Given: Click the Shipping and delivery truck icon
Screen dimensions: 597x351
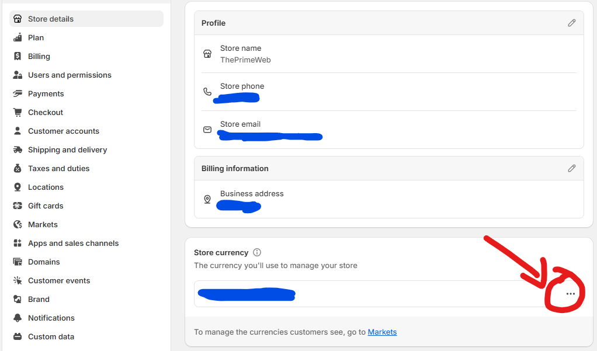Looking at the screenshot, I should pos(18,150).
